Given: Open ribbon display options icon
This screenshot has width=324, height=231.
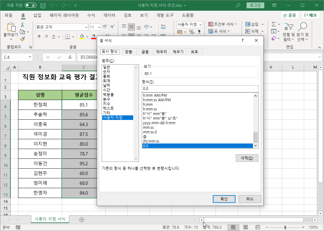Looking at the screenshot, I should [274, 6].
